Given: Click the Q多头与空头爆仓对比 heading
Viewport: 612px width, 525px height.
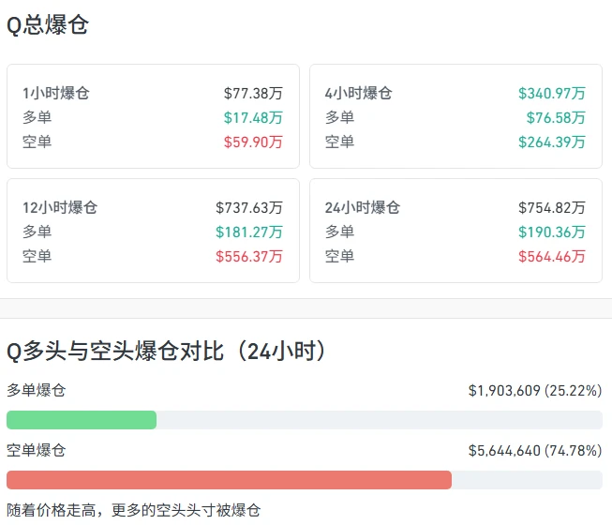Looking at the screenshot, I should coord(167,351).
